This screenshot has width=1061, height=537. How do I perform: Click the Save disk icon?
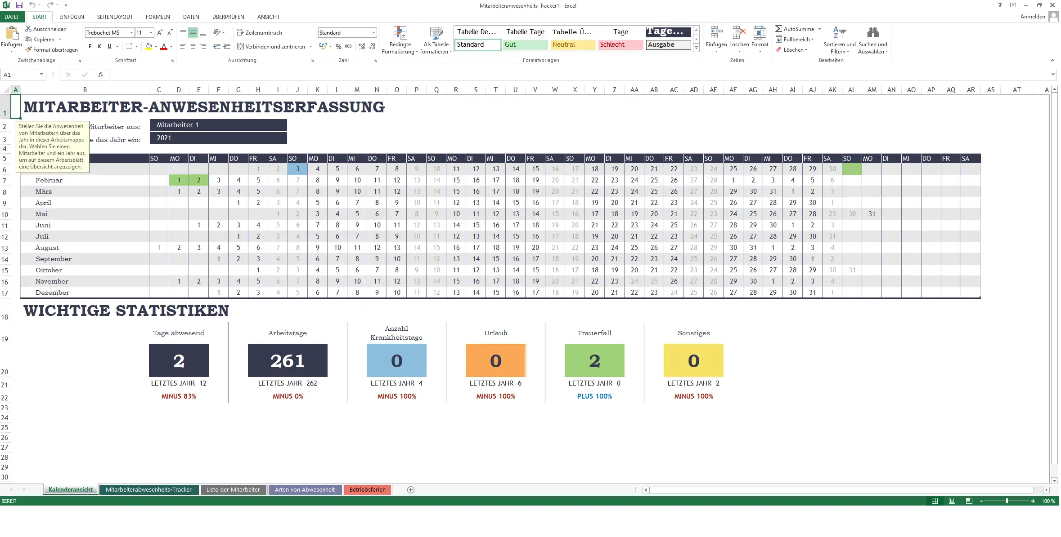pos(19,5)
